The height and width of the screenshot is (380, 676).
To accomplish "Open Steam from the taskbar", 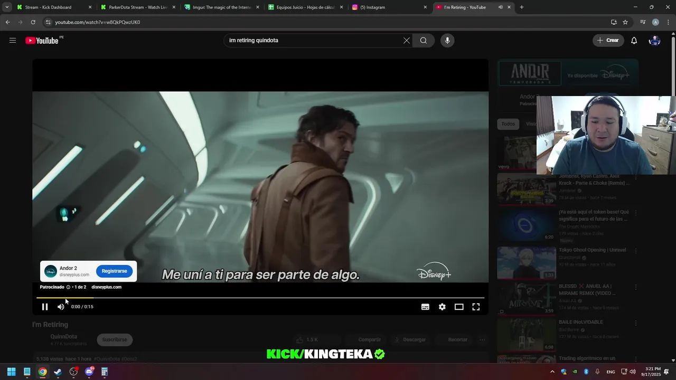I will [x=58, y=372].
